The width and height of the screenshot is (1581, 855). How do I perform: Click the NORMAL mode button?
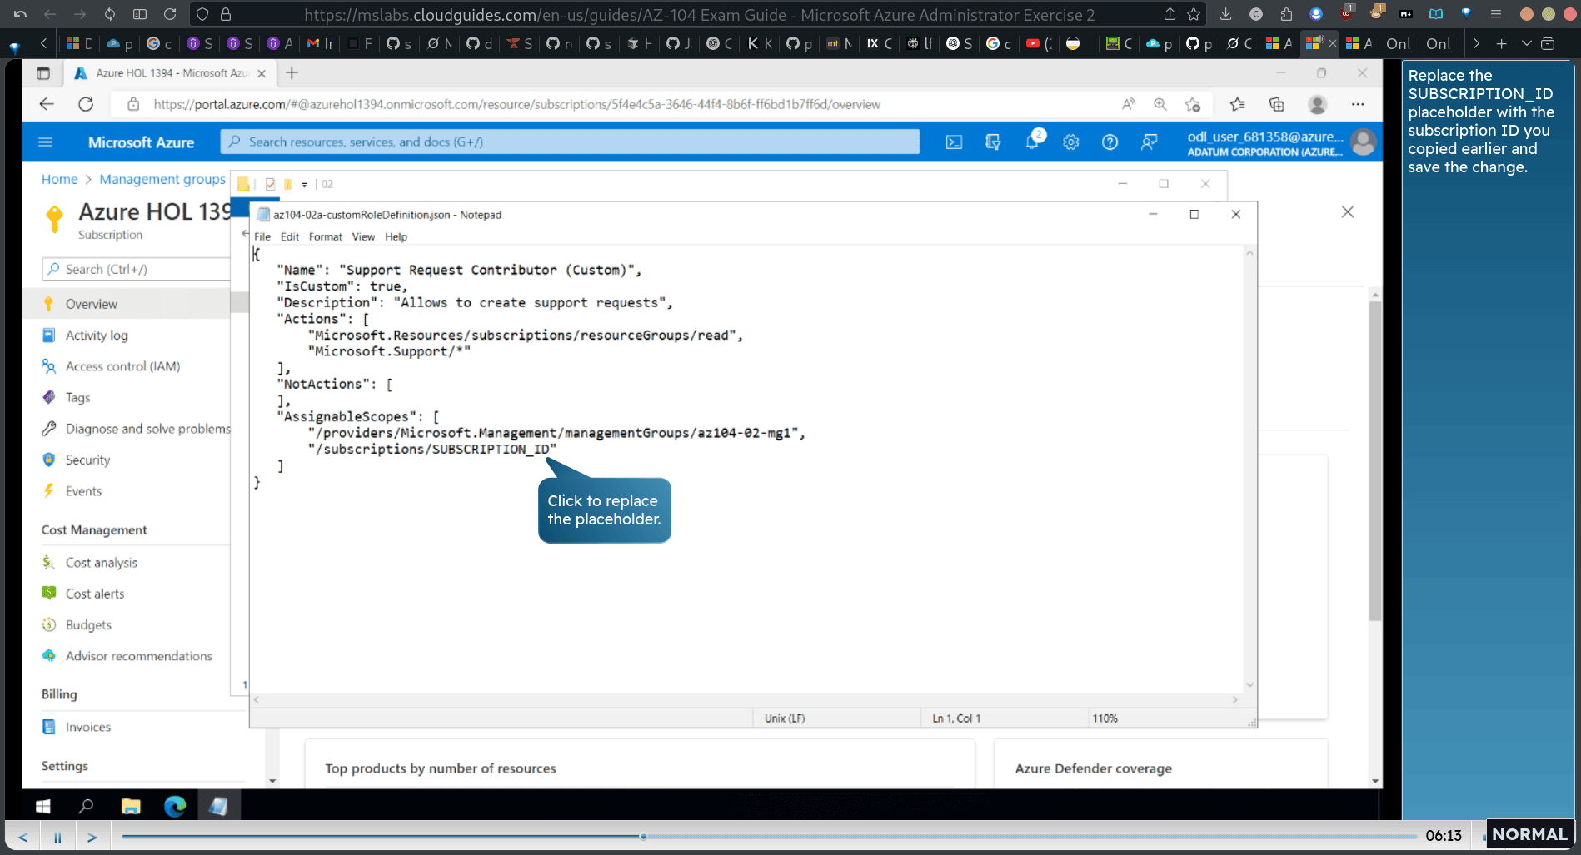[1529, 834]
